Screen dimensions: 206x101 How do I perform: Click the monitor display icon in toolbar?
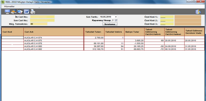[x=7, y=12]
